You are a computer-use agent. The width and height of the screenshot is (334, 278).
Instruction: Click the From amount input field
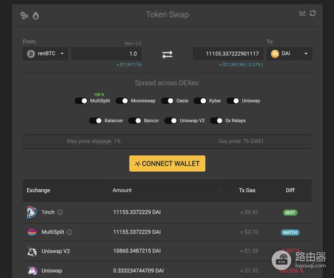point(106,54)
